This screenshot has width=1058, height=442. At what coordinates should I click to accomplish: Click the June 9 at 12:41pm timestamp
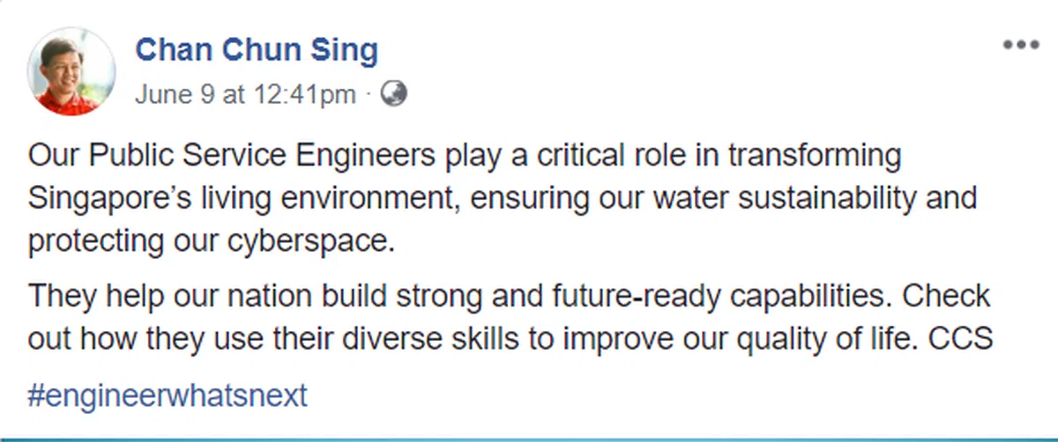(x=245, y=95)
